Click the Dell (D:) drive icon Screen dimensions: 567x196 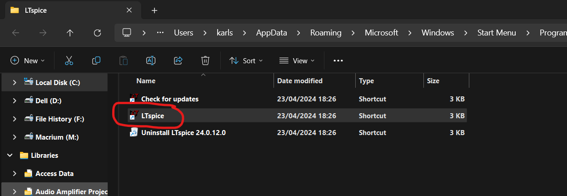29,101
